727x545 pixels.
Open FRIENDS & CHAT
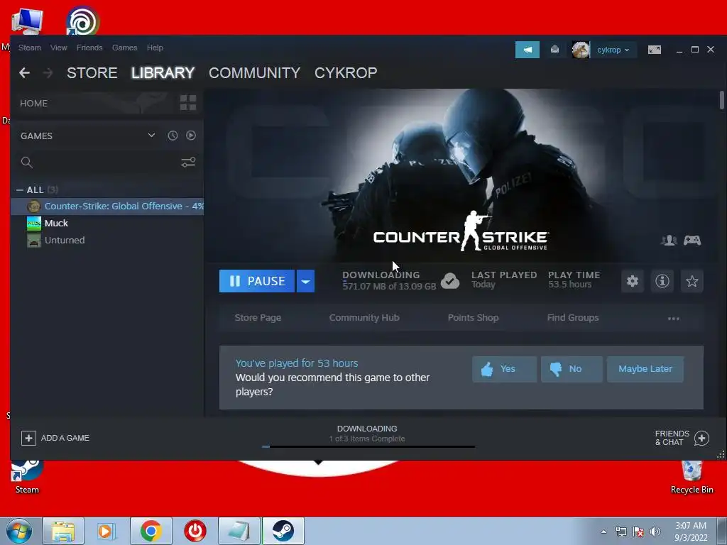(672, 437)
